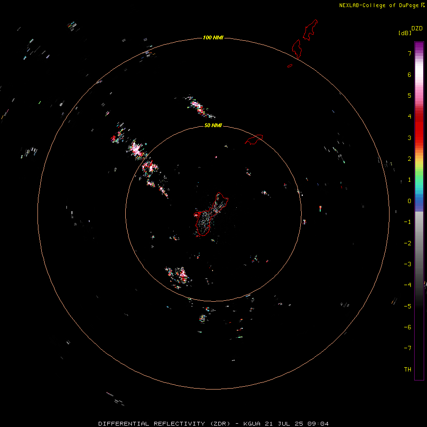Click the NEXLAB-College of DuPage watermark text
427x427 pixels.
point(381,5)
